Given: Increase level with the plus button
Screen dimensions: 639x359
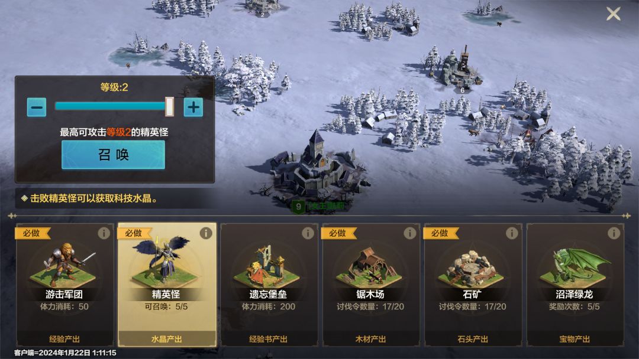Looking at the screenshot, I should (193, 107).
